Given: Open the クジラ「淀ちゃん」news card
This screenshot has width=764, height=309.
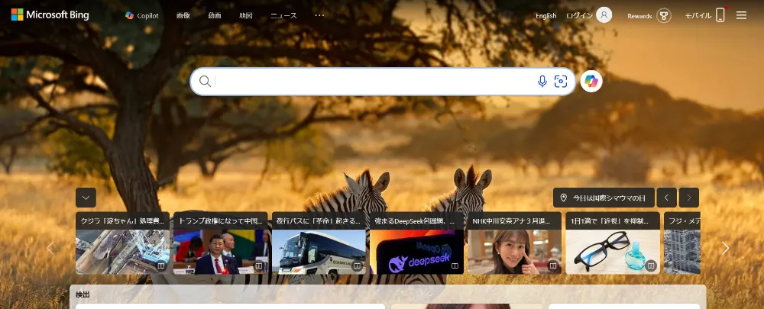Looking at the screenshot, I should [x=123, y=243].
